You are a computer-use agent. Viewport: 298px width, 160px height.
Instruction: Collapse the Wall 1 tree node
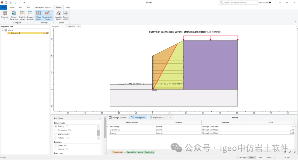click(x=3, y=30)
